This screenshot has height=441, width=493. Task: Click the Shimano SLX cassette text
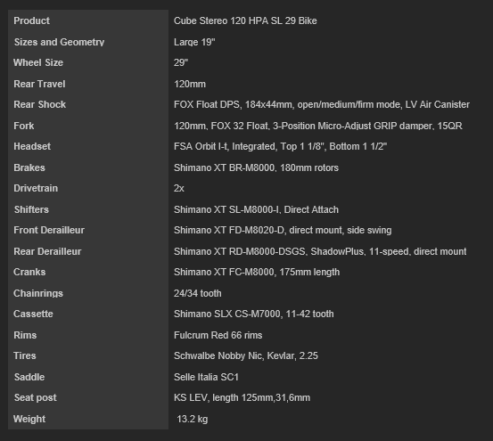(254, 314)
